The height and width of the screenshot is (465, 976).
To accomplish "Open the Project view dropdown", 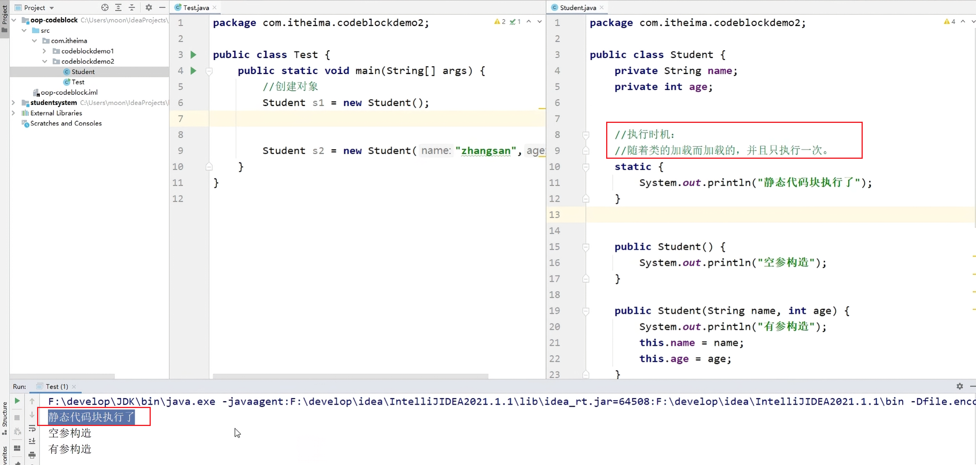I will pyautogui.click(x=52, y=8).
